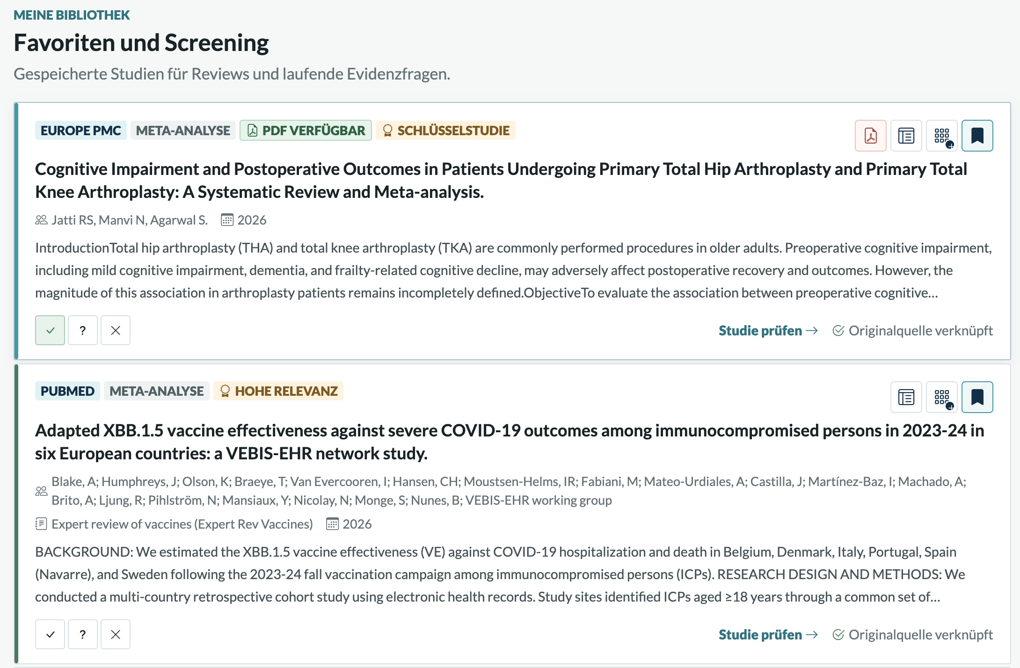
Task: Open the Adapted XBB.1.5 vaccine effectiveness title
Action: coord(510,442)
